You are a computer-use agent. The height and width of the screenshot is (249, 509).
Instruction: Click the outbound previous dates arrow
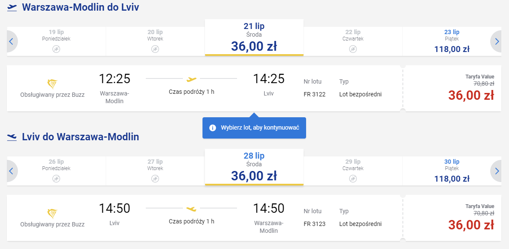[x=12, y=41]
